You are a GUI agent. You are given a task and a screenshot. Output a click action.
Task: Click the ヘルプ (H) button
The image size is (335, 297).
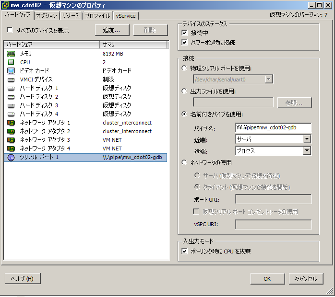click(23, 279)
